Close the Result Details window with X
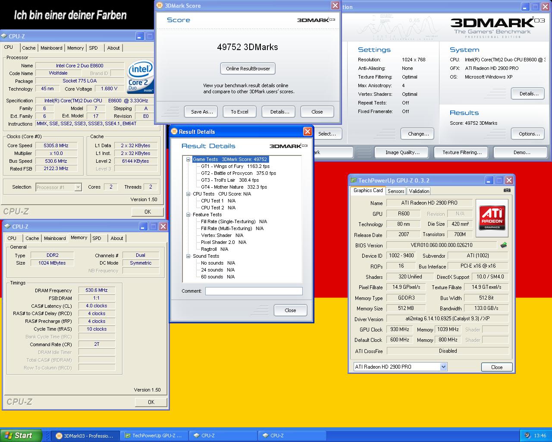The image size is (552, 442). 307,131
